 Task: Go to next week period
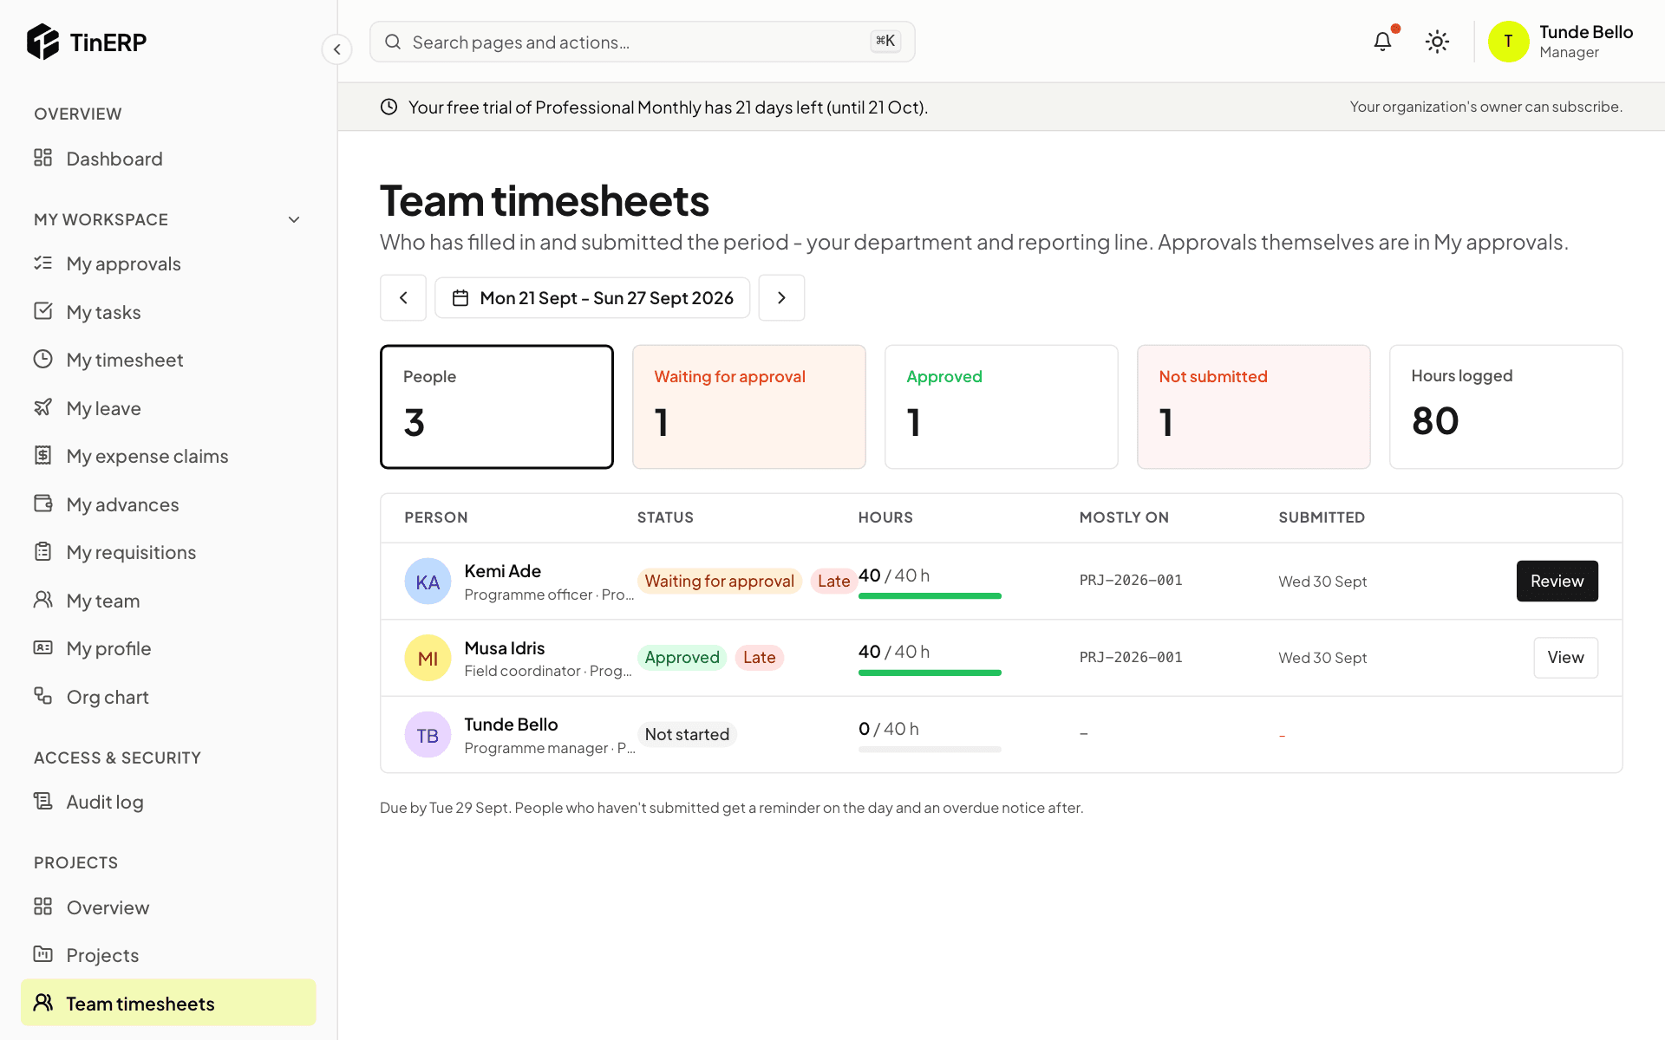pyautogui.click(x=781, y=298)
